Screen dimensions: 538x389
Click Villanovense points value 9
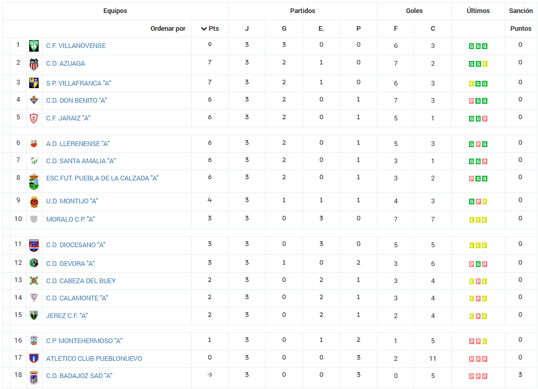210,44
